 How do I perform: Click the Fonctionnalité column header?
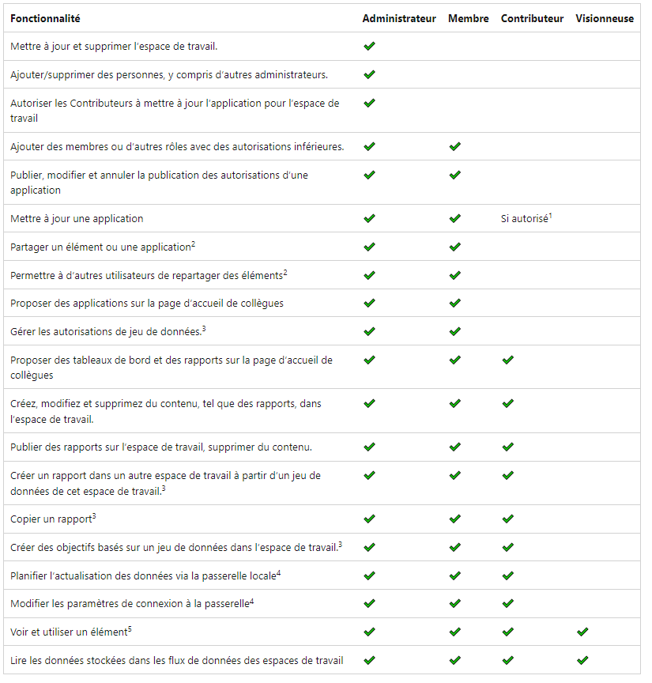click(45, 18)
